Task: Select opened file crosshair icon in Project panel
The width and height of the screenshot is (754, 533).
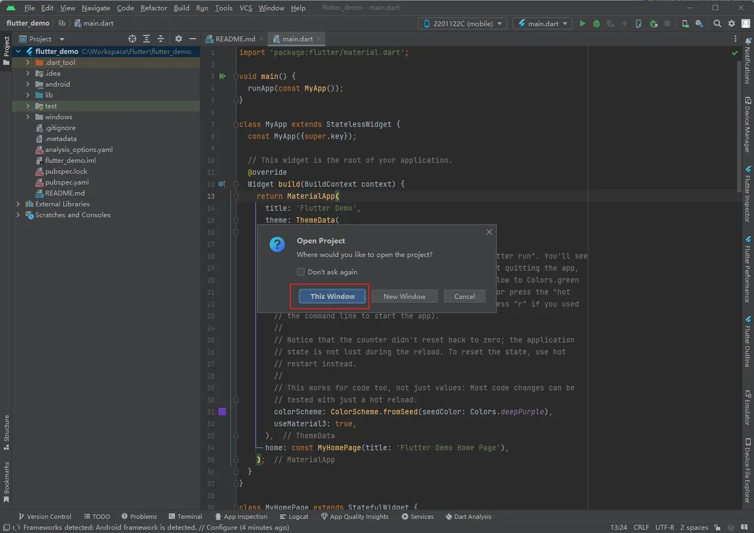Action: (x=132, y=39)
